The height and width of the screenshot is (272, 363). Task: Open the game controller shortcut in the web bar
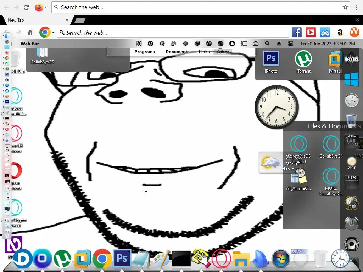point(325,32)
